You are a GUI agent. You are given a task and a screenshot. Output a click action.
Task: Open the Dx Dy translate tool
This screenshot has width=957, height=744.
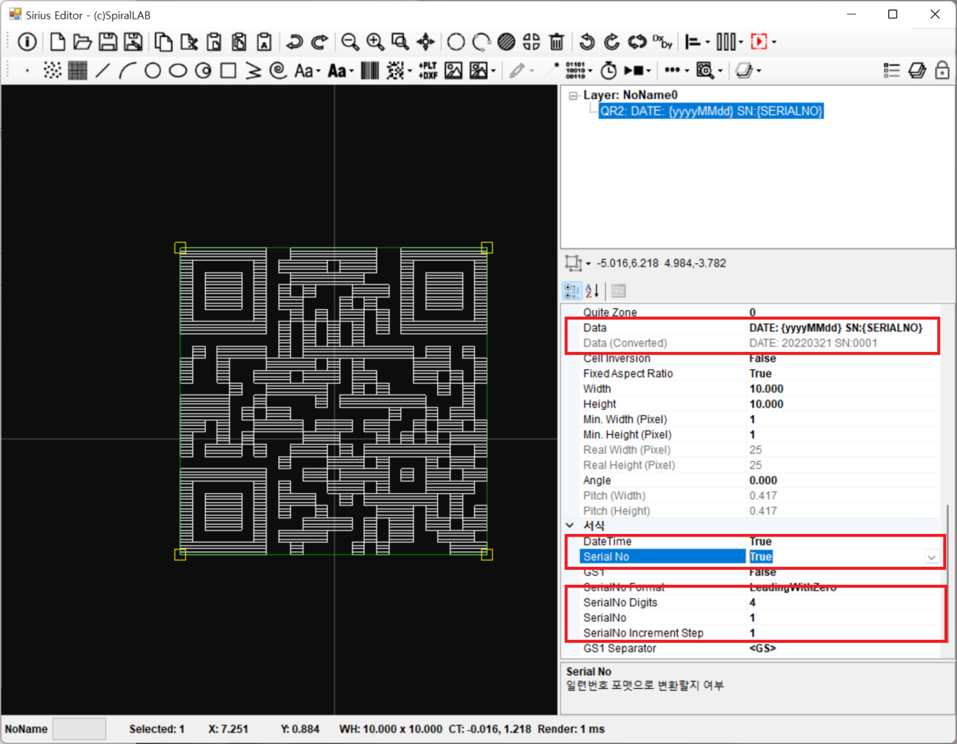pyautogui.click(x=662, y=42)
